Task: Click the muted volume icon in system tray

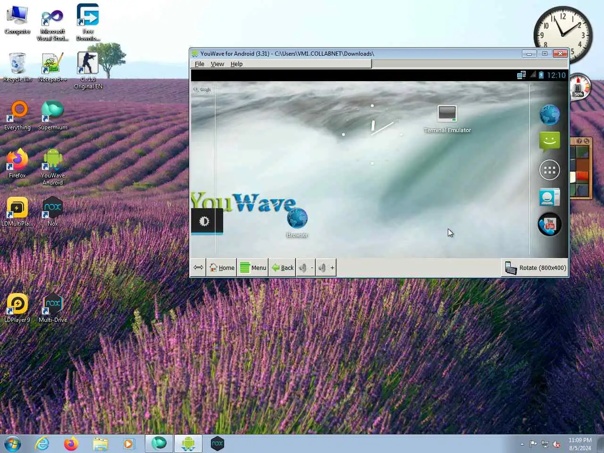Action: tap(557, 444)
